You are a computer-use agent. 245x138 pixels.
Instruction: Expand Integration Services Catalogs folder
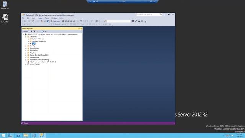pyautogui.click(x=26, y=60)
